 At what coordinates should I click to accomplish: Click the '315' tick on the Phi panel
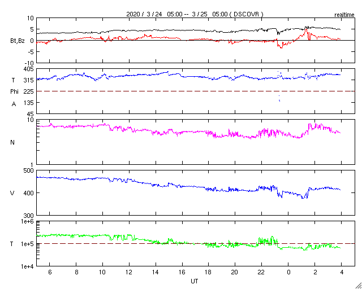[29, 80]
